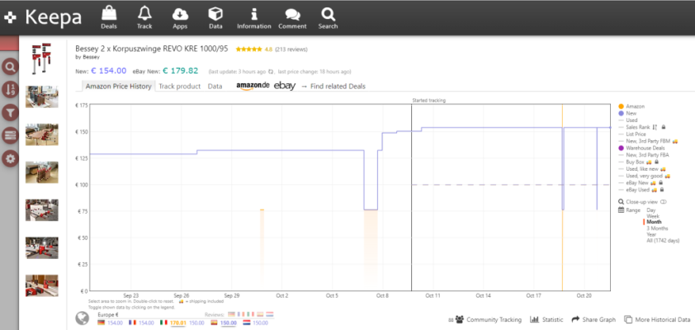695x330 pixels.
Task: Set chart range to 3 Months
Action: pos(657,229)
